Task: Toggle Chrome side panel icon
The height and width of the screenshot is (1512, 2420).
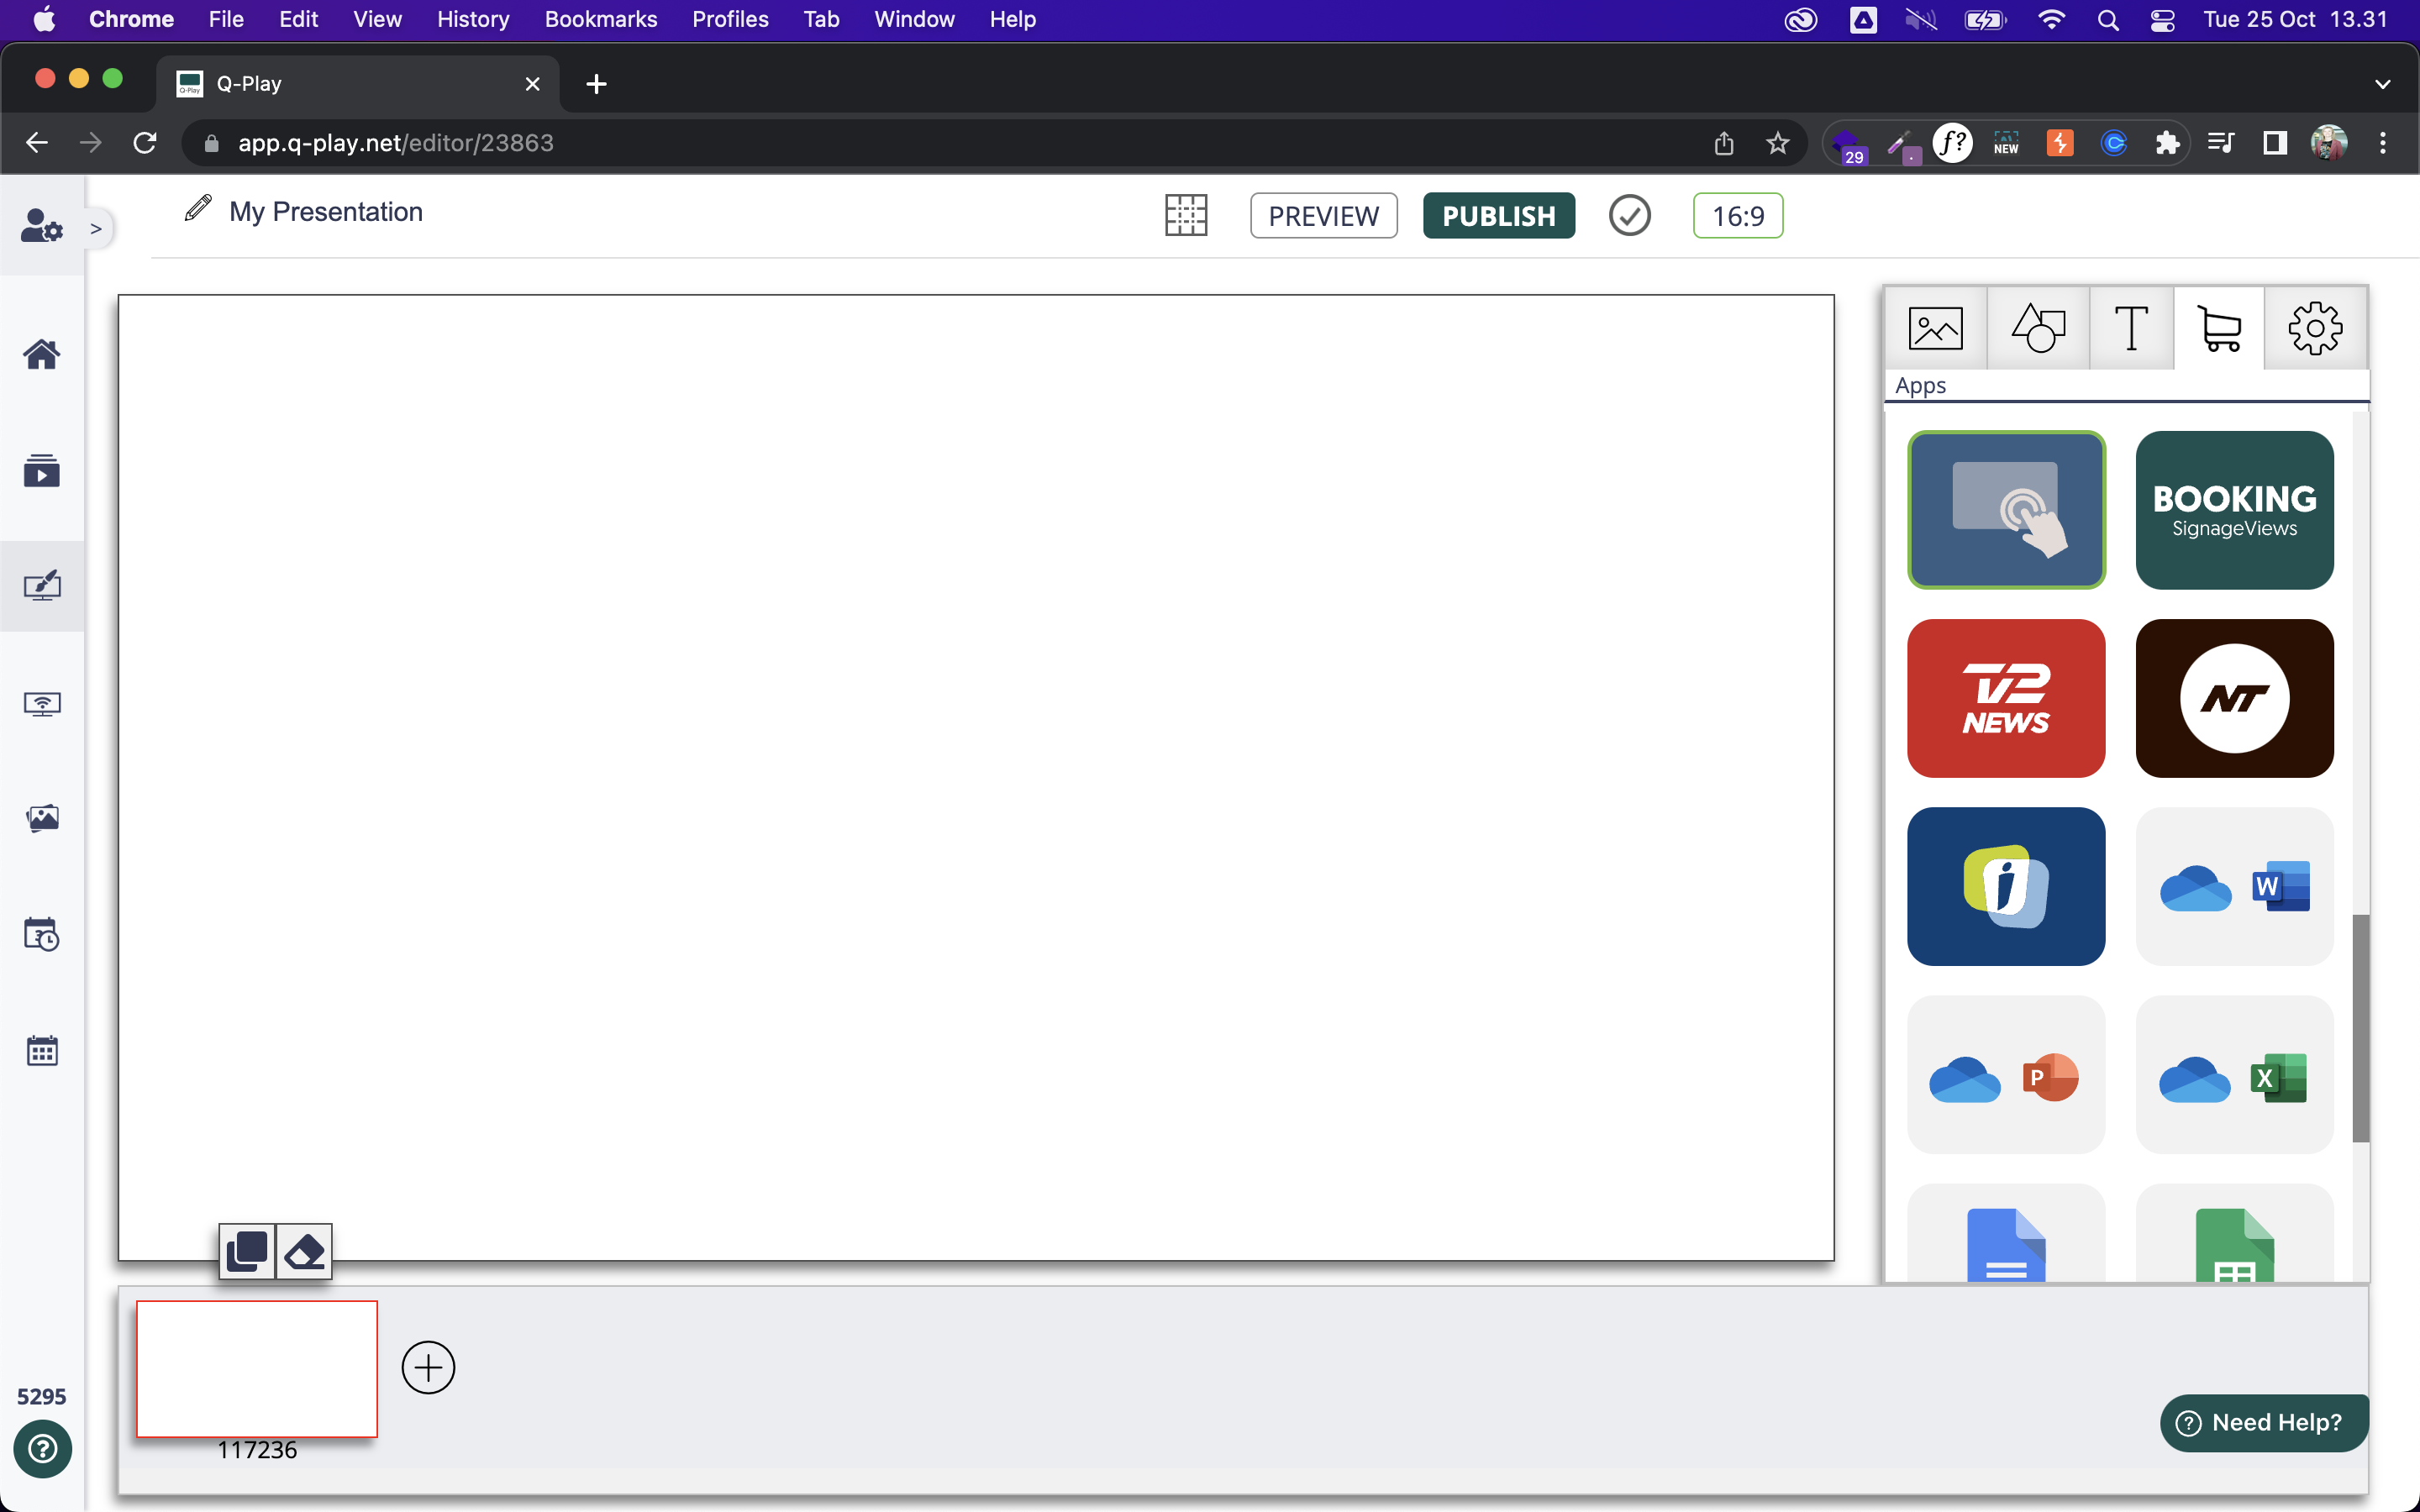Action: [2275, 143]
